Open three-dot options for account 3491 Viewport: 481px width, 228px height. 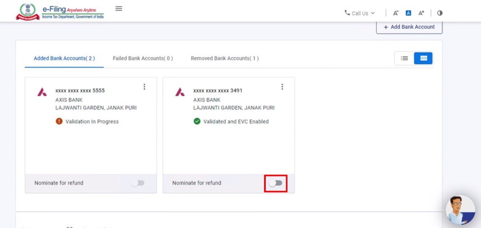[282, 87]
